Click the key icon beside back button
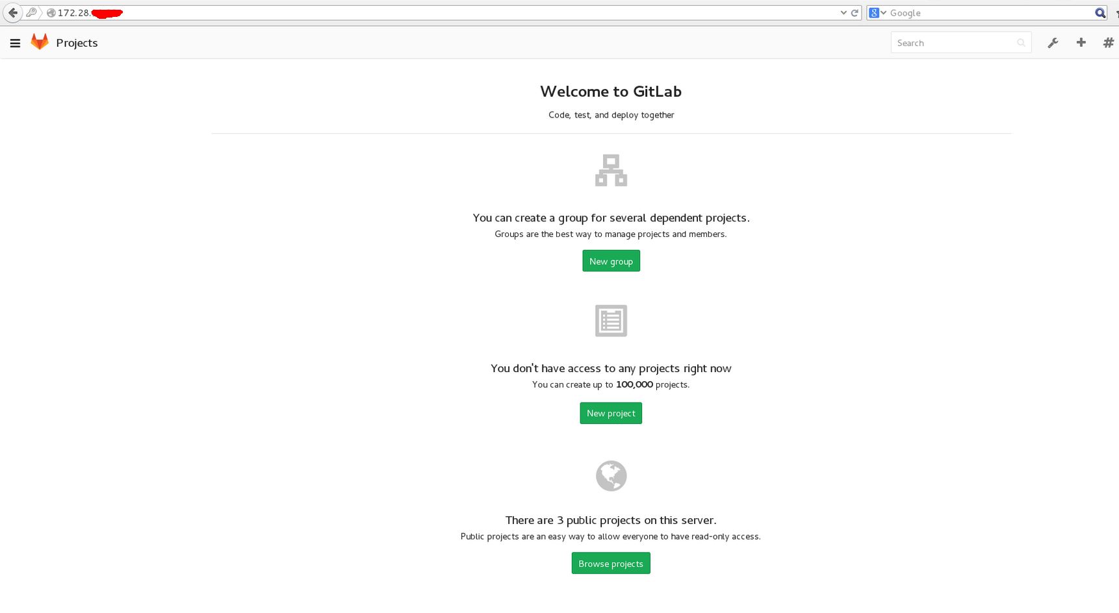Screen dimensions: 1119x613 point(31,12)
